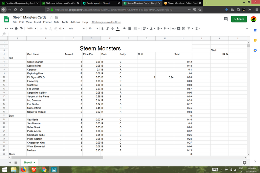Toggle strikethrough formatting
Image resolution: width=260 pixels, height=173 pixels.
click(x=112, y=29)
